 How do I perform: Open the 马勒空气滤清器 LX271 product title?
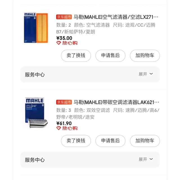(x=116, y=17)
